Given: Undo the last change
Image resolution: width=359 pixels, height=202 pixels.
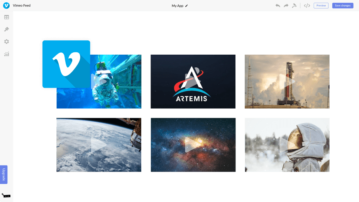Looking at the screenshot, I should click(x=278, y=5).
